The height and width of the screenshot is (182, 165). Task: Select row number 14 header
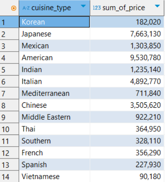pos(9,177)
